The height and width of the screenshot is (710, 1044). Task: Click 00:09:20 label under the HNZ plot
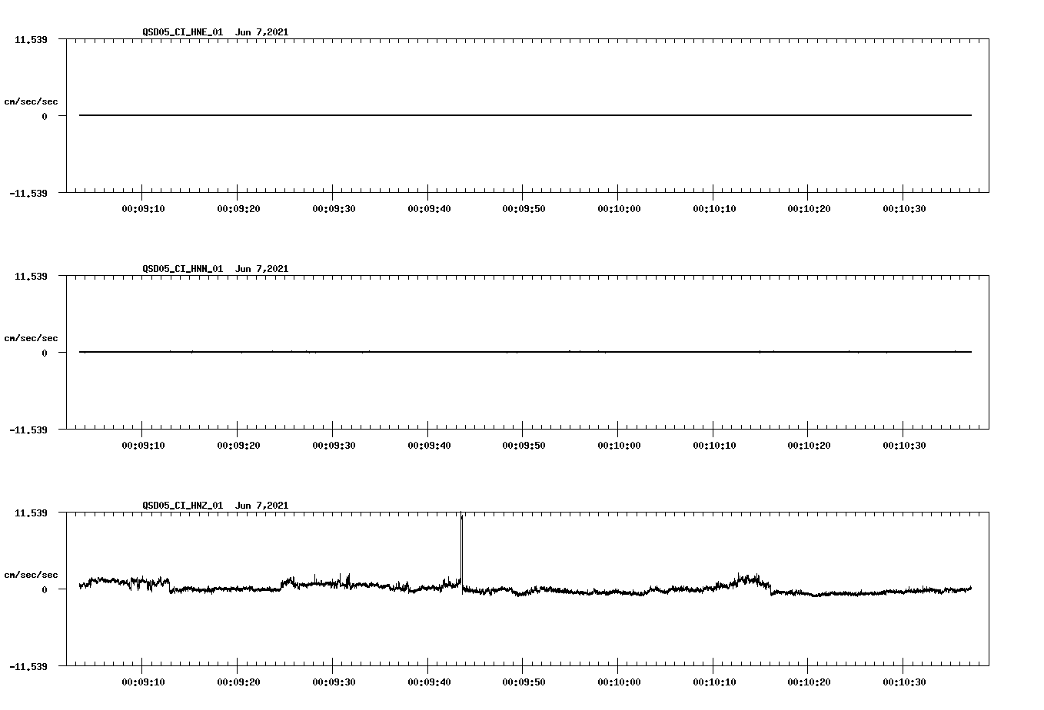pyautogui.click(x=238, y=682)
